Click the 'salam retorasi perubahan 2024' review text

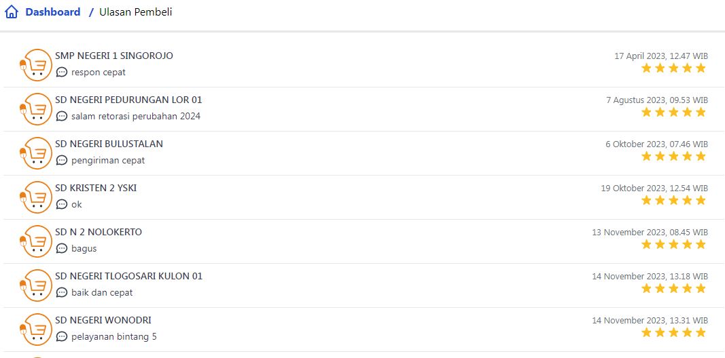click(x=136, y=116)
